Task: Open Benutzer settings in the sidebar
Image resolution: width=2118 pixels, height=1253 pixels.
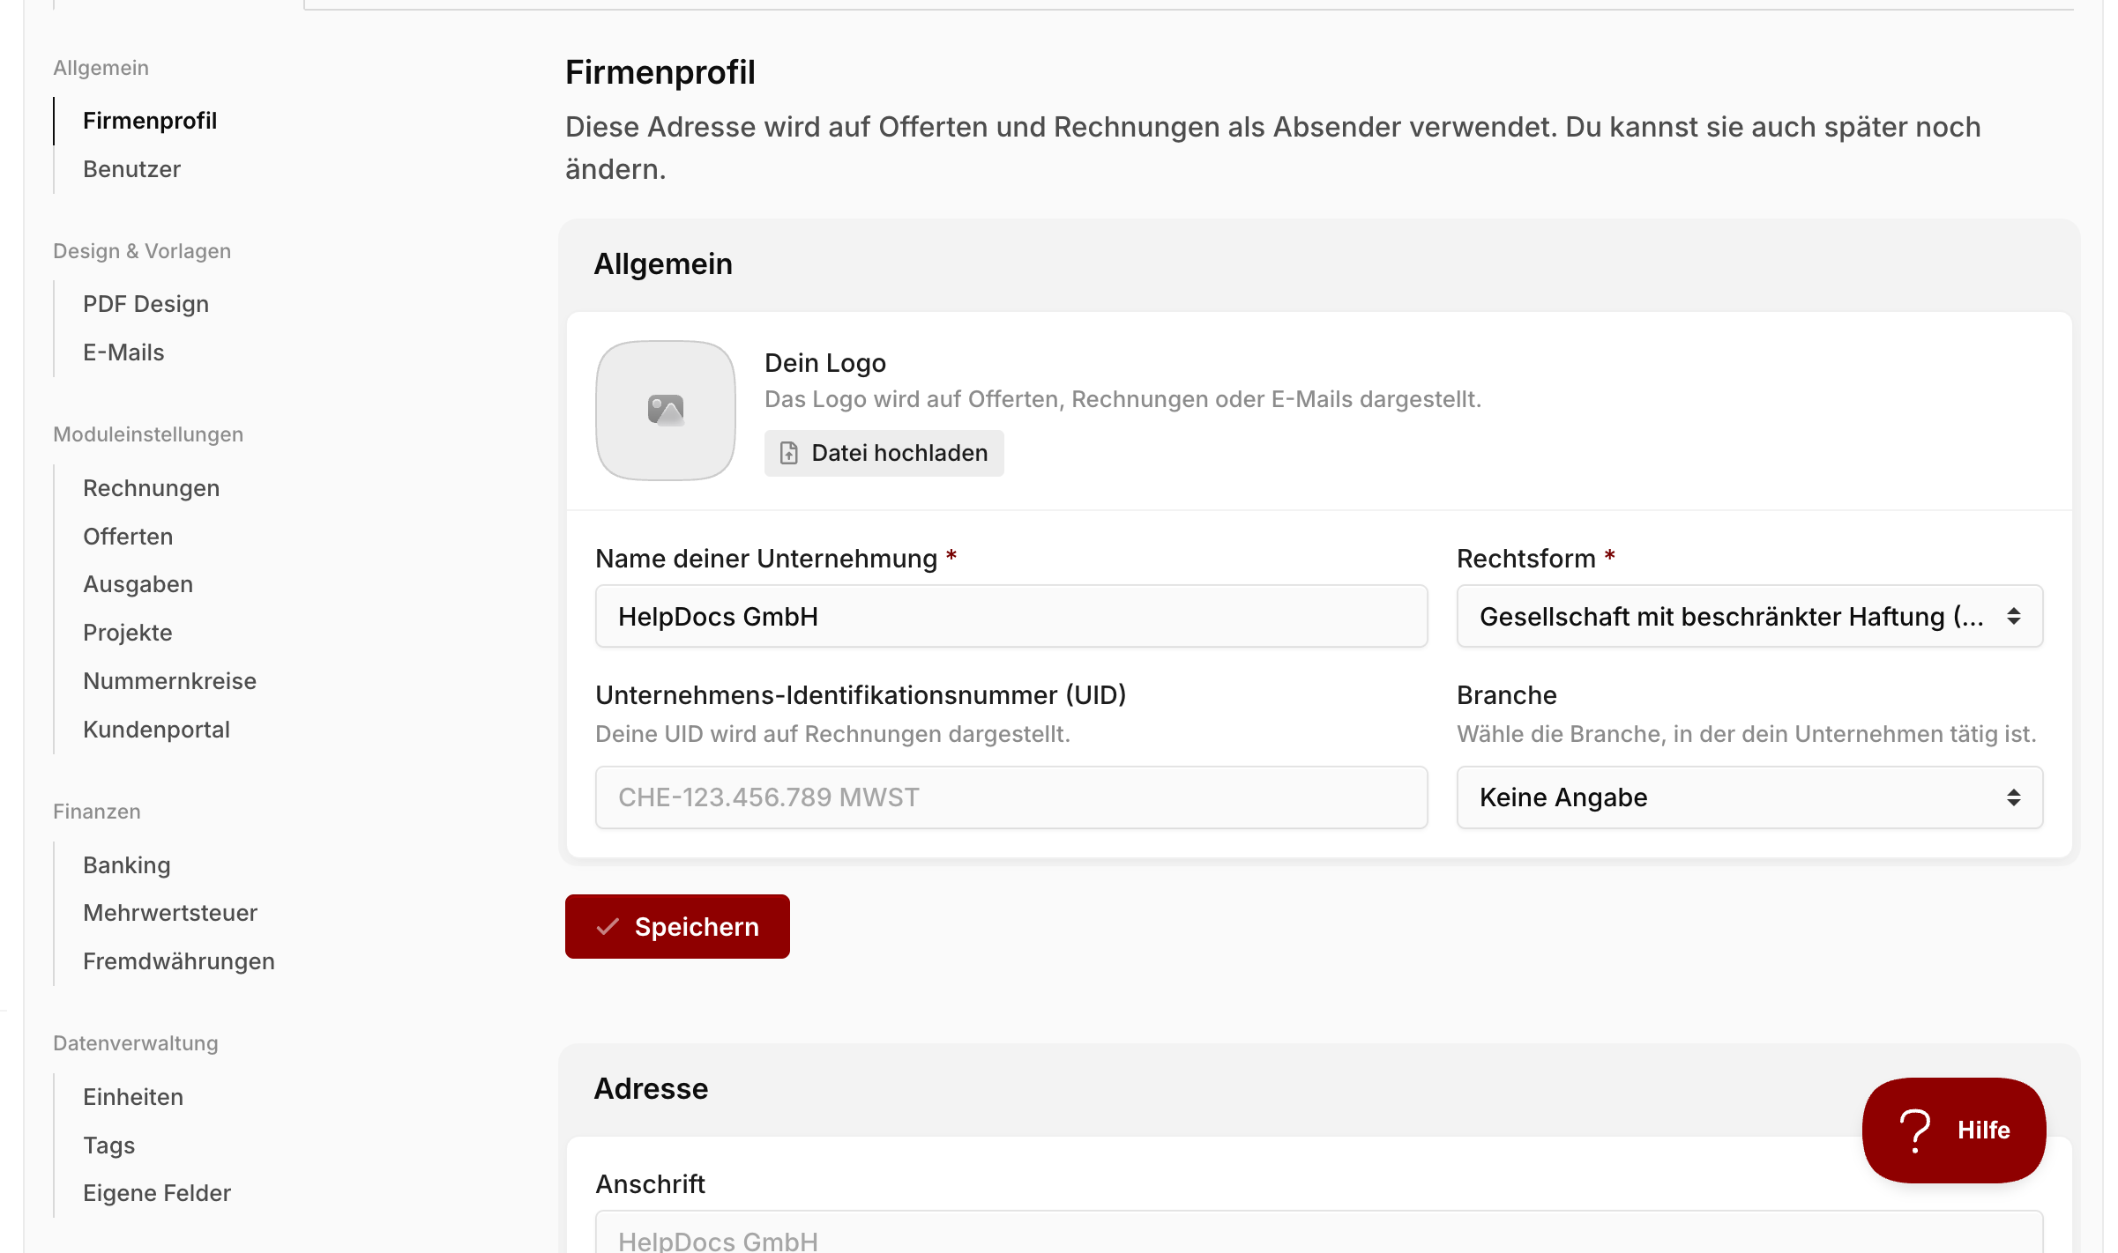Action: click(x=131, y=169)
